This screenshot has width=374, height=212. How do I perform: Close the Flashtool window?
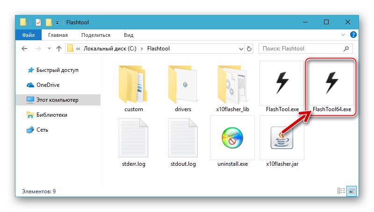tap(348, 22)
